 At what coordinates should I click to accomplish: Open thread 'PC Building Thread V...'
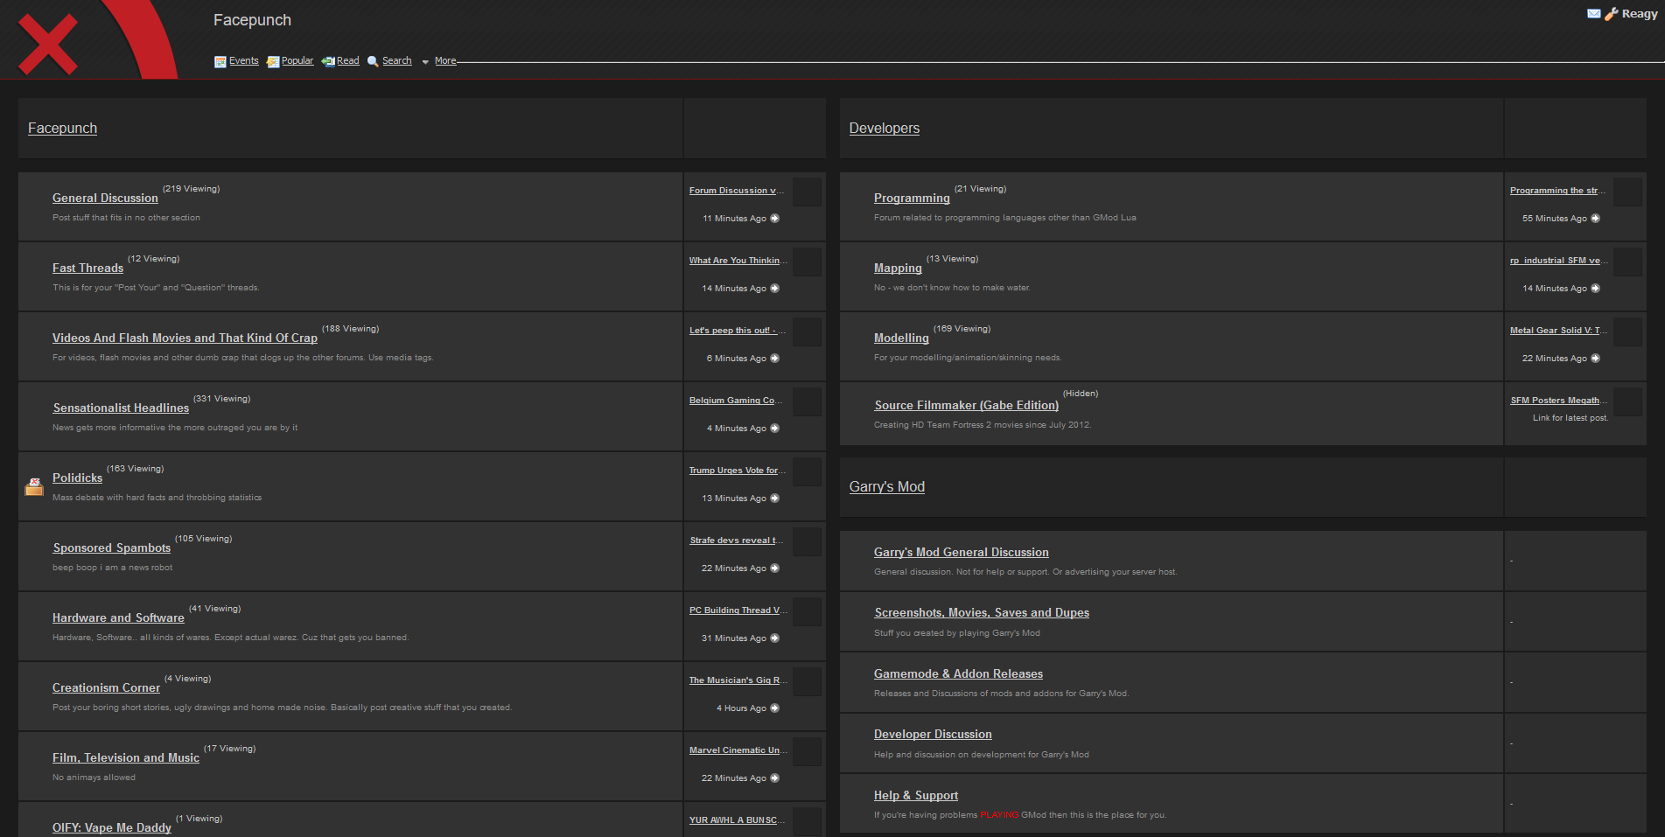click(x=738, y=610)
